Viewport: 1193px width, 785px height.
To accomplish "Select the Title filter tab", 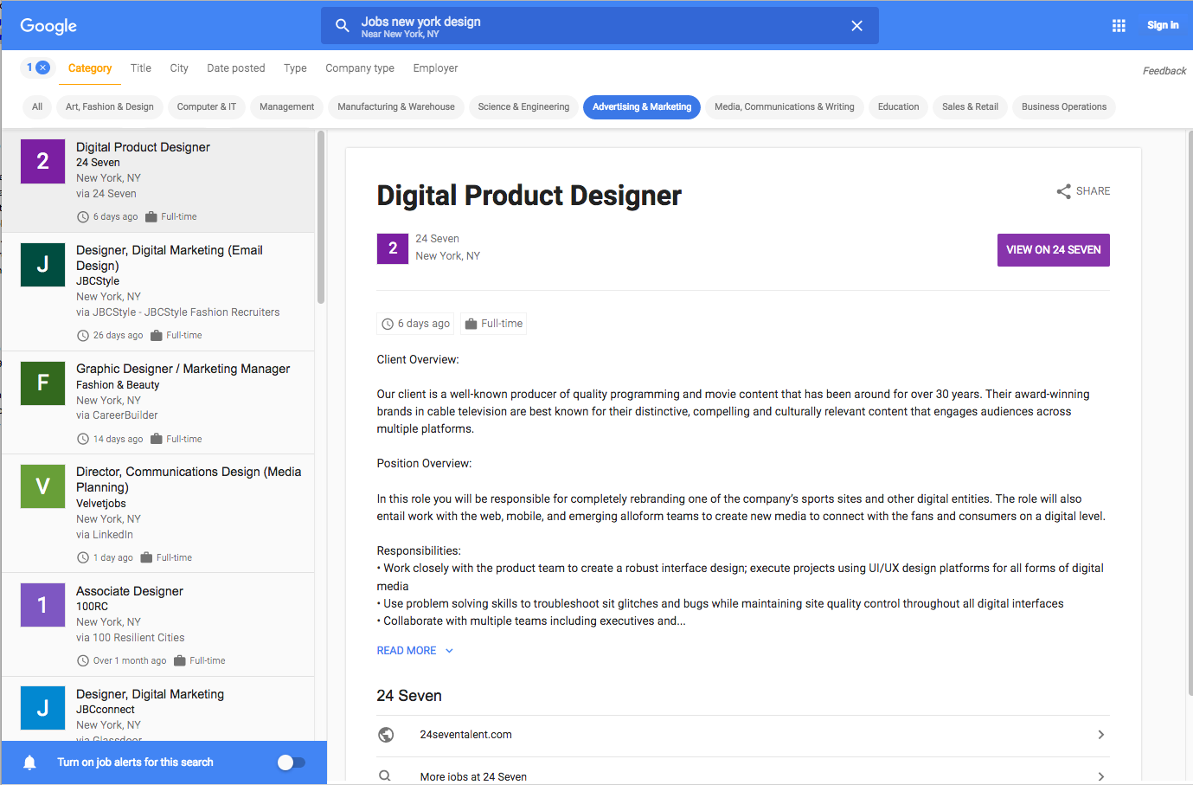I will click(x=141, y=68).
